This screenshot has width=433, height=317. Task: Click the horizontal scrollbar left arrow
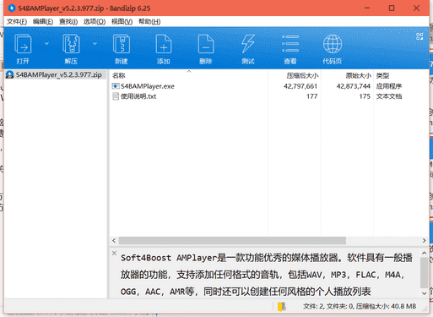point(114,241)
